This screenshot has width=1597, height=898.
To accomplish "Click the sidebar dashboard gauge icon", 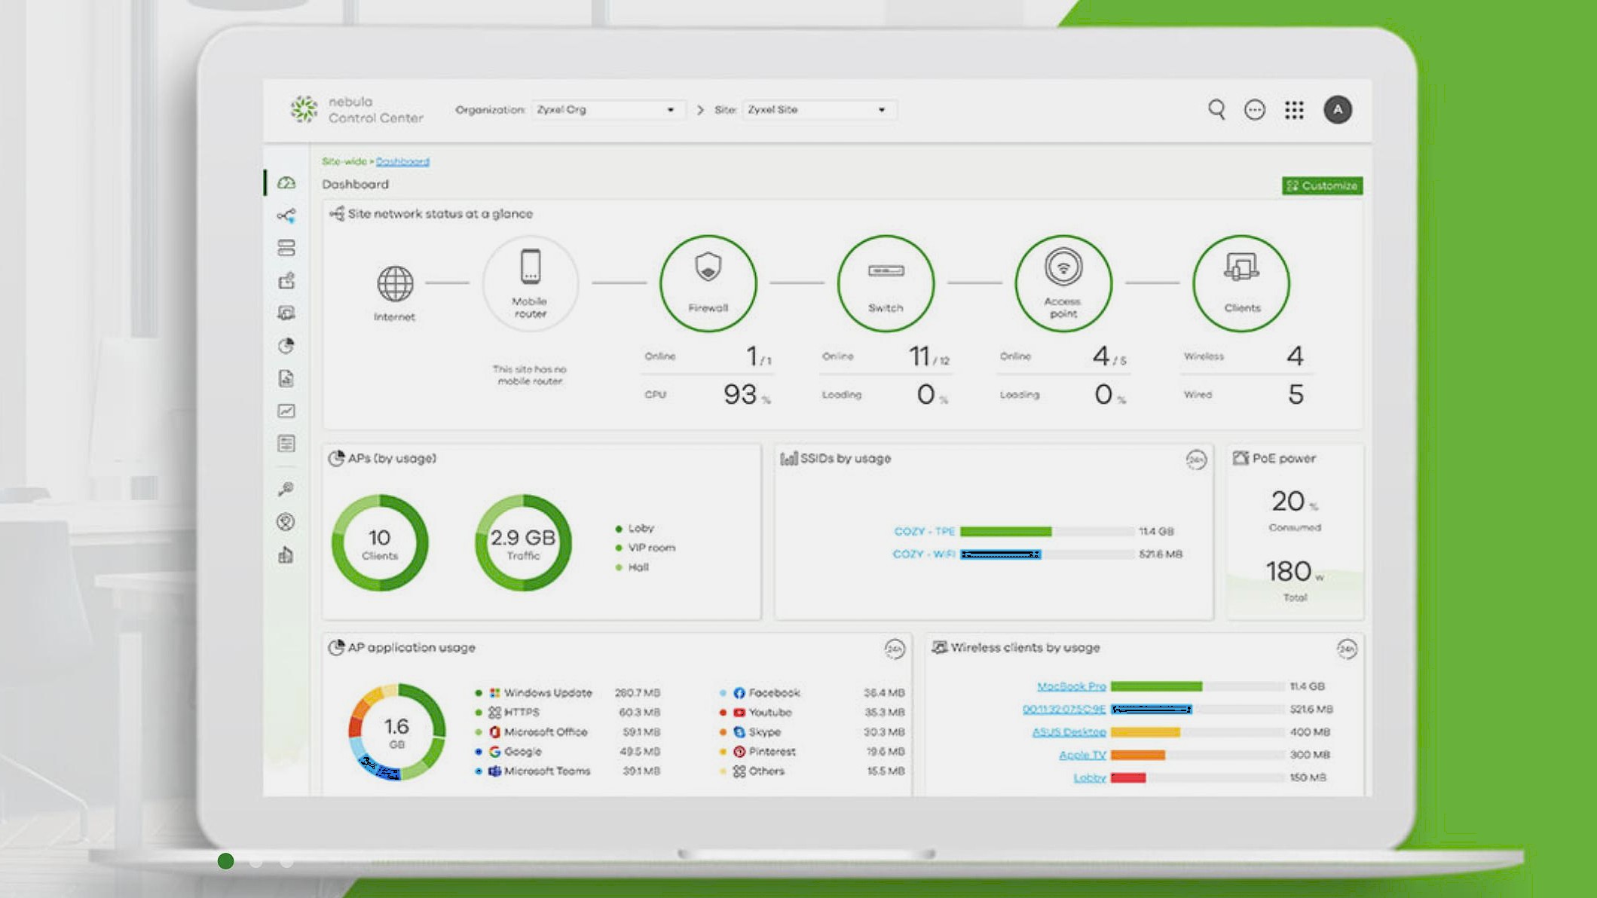I will (286, 183).
